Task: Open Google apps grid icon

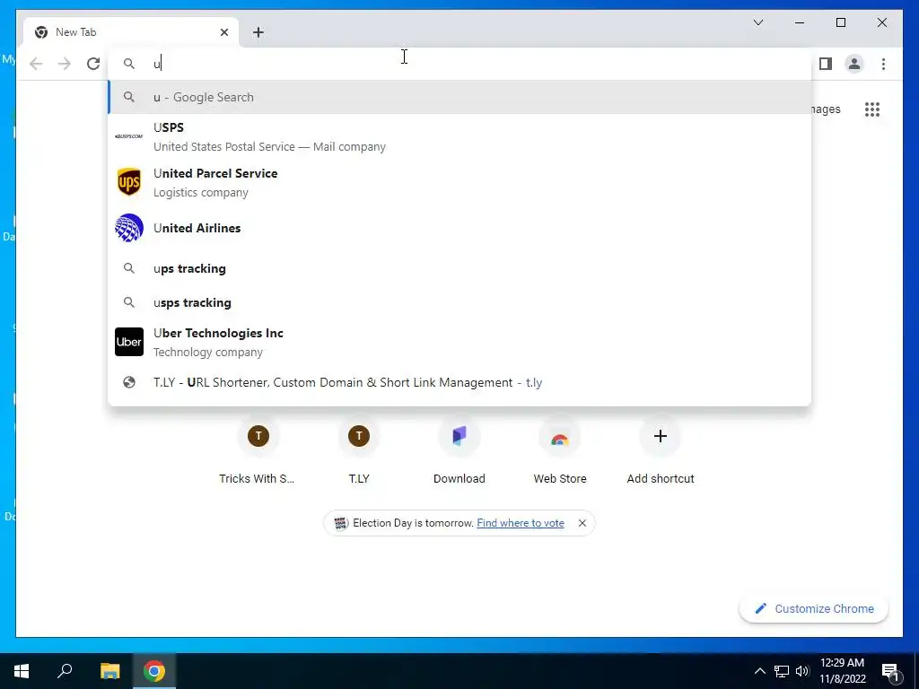Action: (x=872, y=109)
